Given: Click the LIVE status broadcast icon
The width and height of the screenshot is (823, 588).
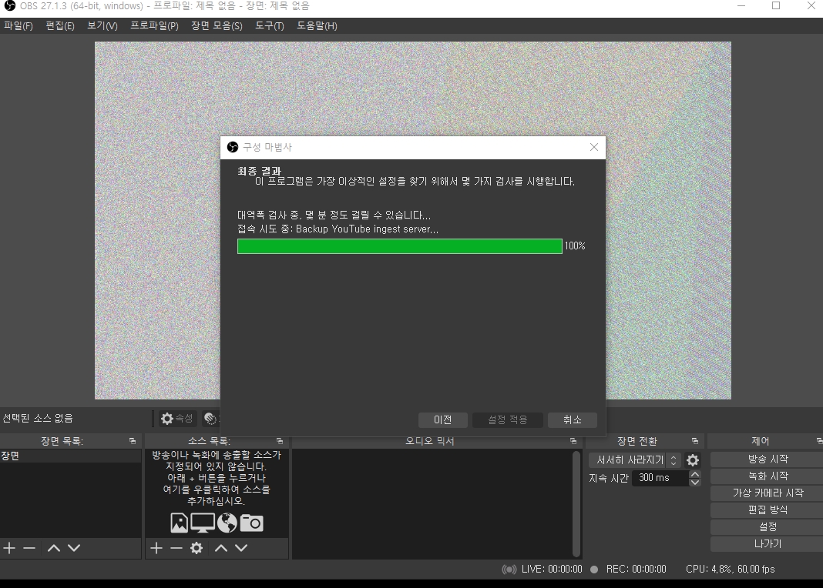Looking at the screenshot, I should click(x=509, y=569).
